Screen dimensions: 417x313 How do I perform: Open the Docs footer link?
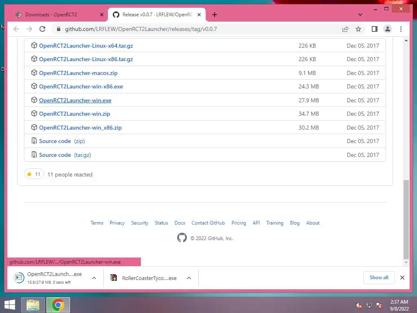tap(180, 223)
